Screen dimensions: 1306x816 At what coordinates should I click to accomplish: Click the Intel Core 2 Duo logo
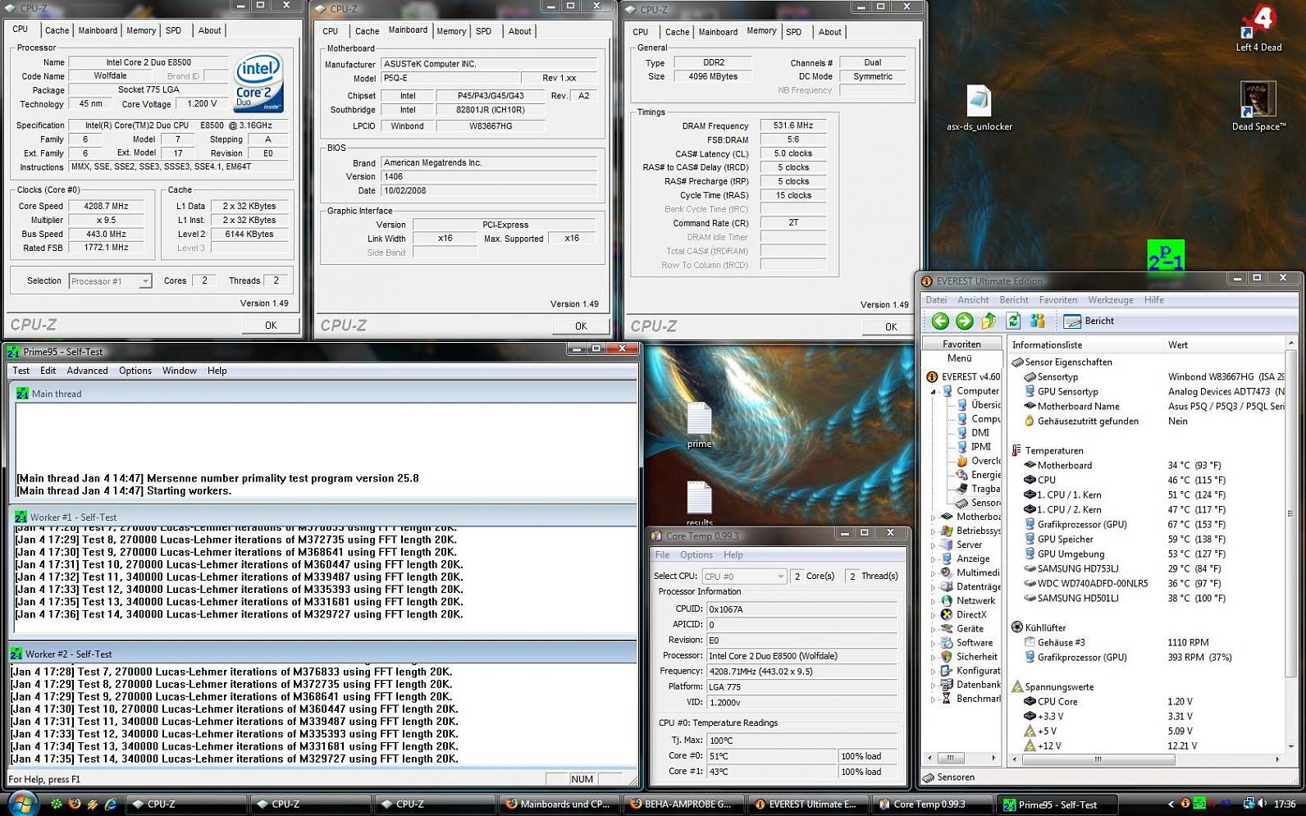258,83
